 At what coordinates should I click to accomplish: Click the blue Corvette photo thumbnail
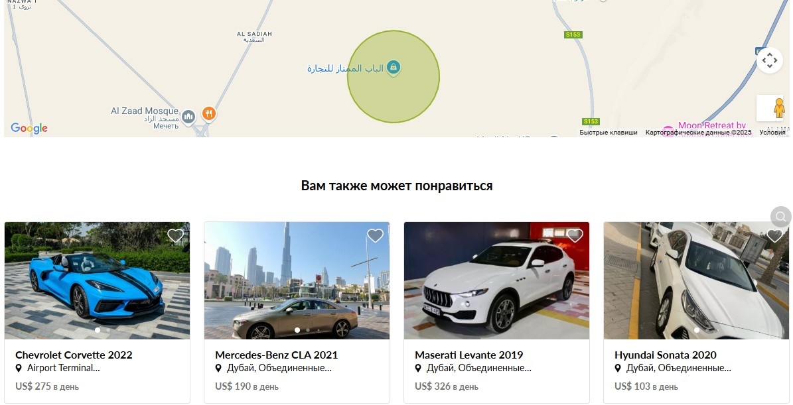97,281
